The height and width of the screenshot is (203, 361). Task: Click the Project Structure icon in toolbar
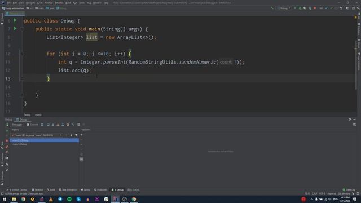click(353, 8)
